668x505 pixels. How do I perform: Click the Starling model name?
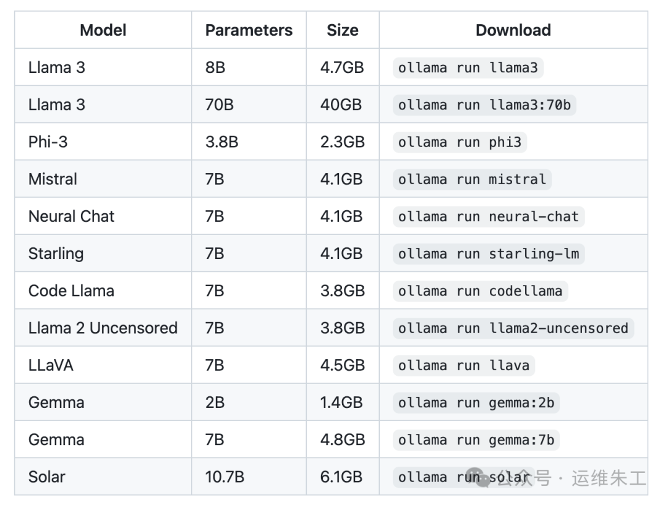[56, 254]
